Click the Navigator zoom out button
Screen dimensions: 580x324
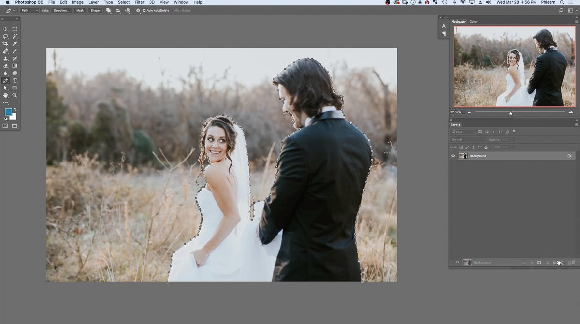point(469,112)
